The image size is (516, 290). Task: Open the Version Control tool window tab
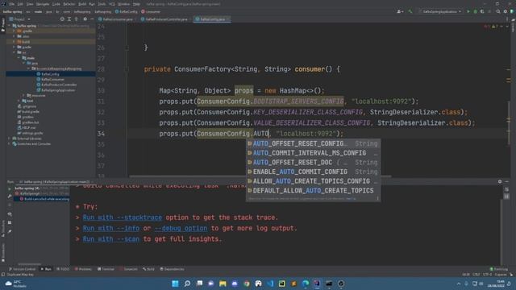(x=22, y=269)
